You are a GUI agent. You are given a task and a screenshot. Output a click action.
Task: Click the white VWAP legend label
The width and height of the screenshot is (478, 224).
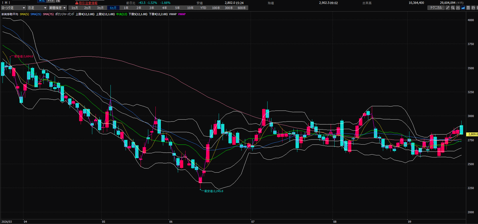[x=173, y=14]
